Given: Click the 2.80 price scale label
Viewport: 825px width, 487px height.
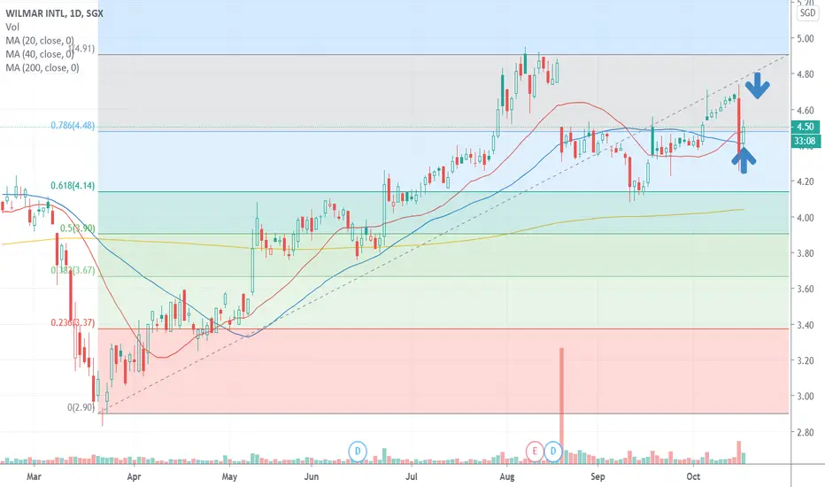Looking at the screenshot, I should [x=806, y=432].
